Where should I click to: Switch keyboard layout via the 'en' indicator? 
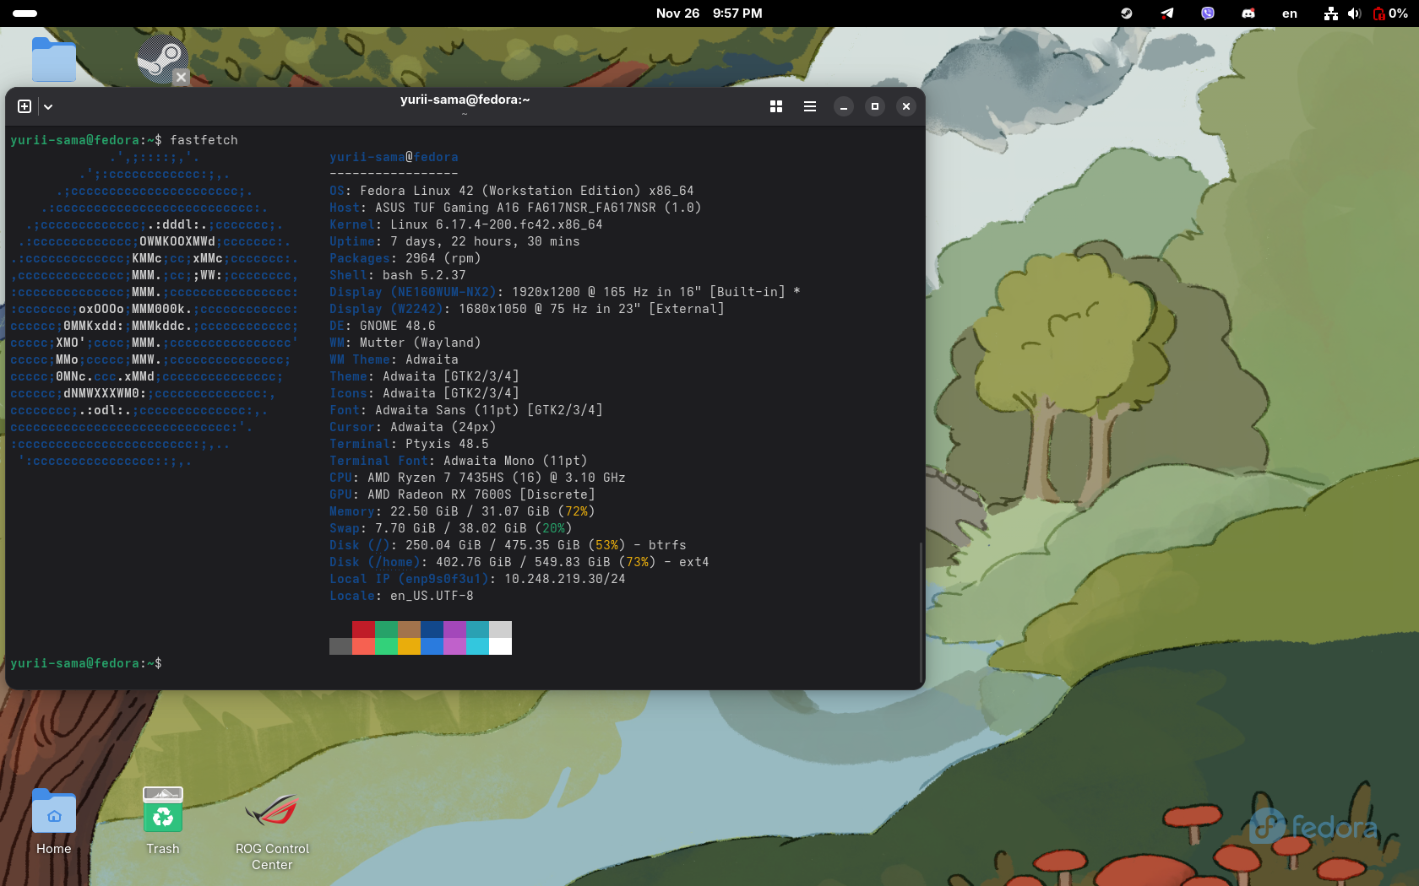[1290, 14]
